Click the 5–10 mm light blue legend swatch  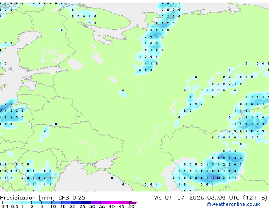(x=47, y=202)
